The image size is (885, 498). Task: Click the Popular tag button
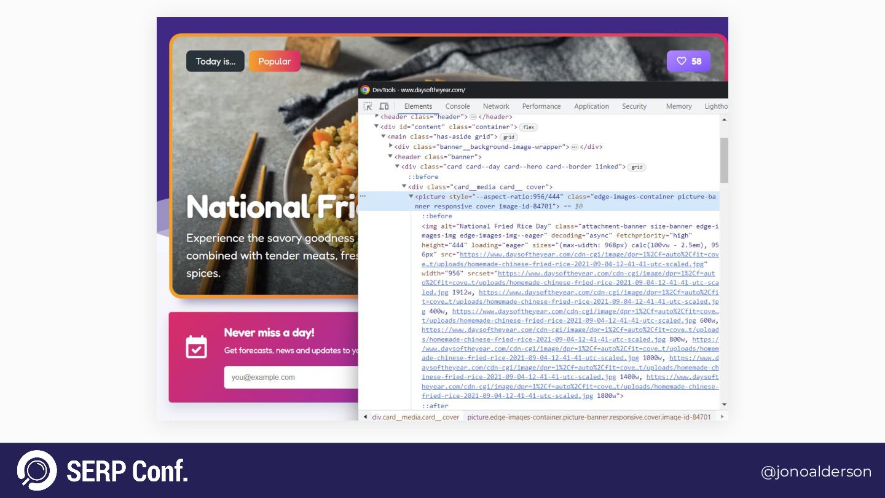(275, 61)
